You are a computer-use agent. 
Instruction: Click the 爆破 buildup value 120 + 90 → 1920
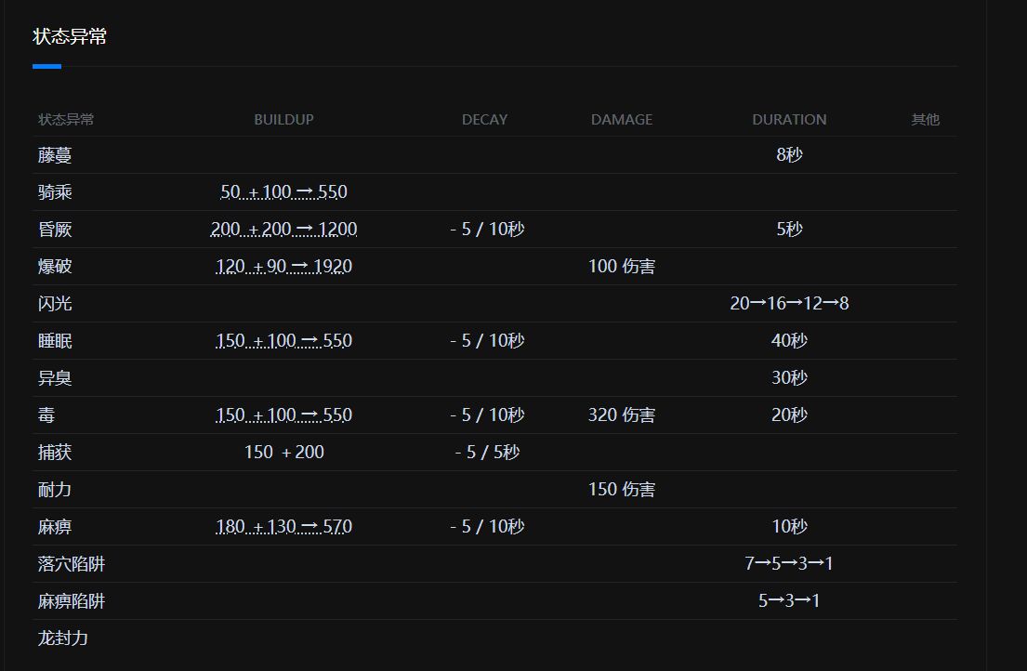coord(283,267)
